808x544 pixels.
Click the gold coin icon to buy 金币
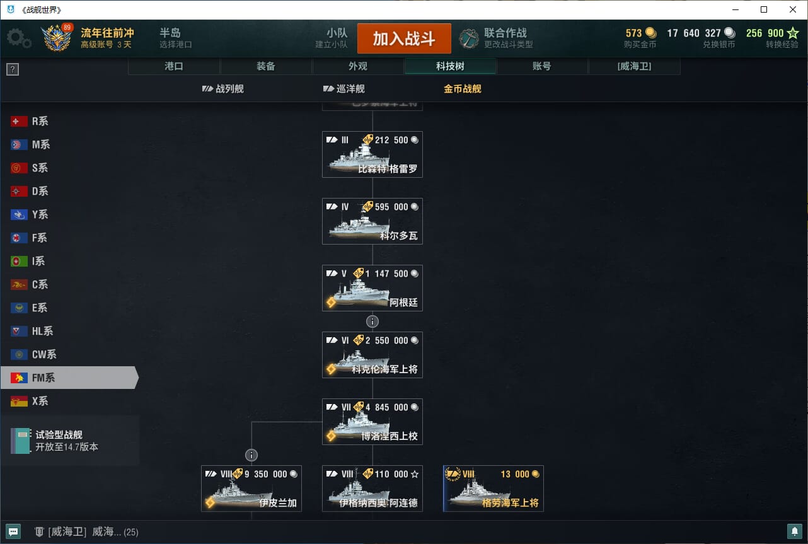click(x=650, y=33)
